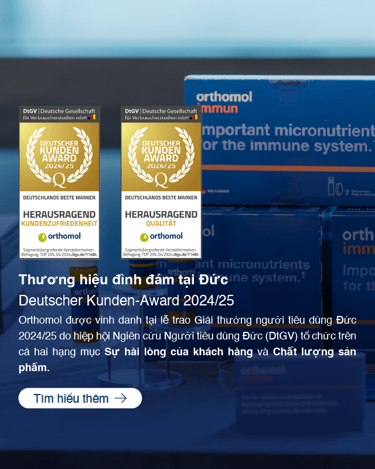Click "DEUTSCHLANDS BESTE MARKEN" label on right badge

[x=161, y=198]
